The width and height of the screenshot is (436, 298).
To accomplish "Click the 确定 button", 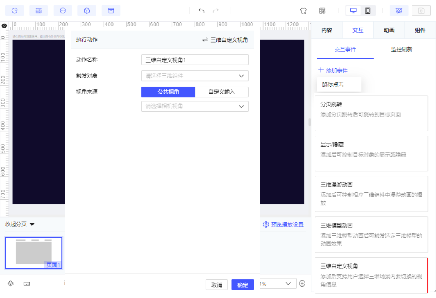I will (x=243, y=285).
